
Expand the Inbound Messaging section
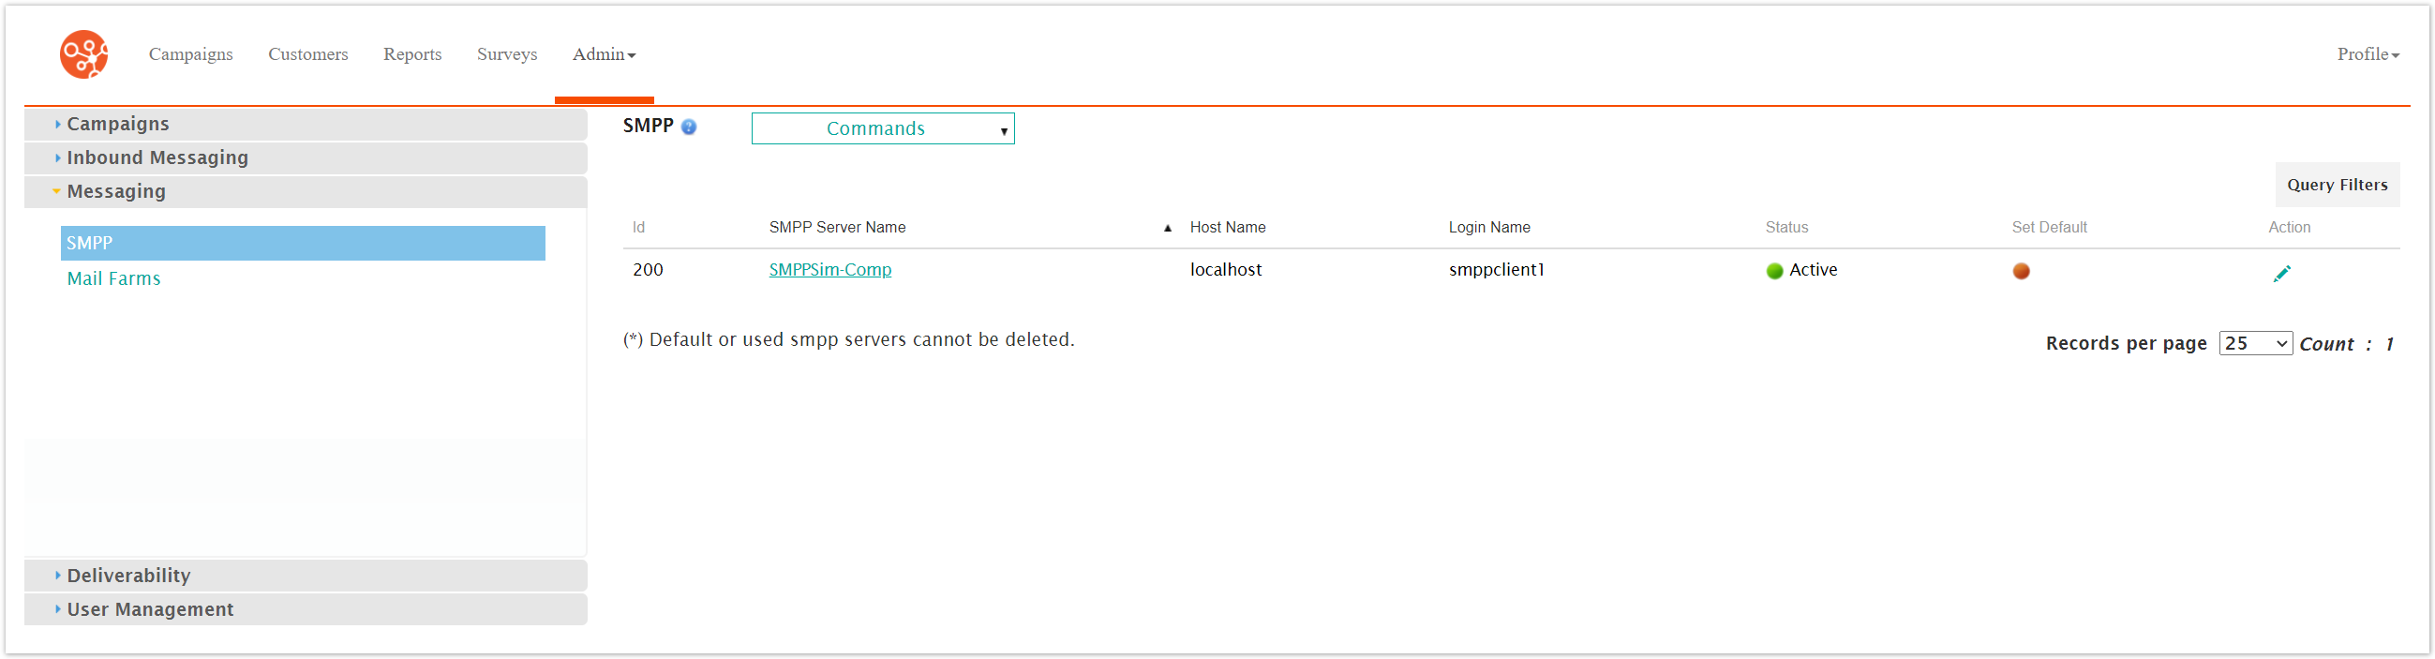click(157, 157)
